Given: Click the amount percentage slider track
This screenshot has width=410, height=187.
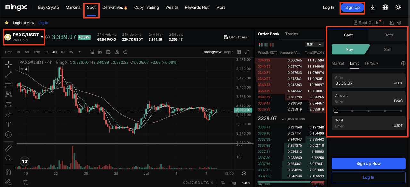Looking at the screenshot, I should coord(368,111).
